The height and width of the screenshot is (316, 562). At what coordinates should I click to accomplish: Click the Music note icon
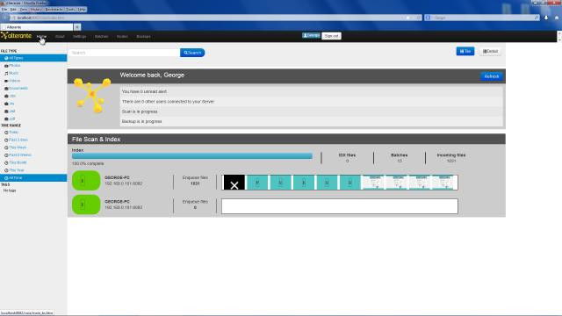coord(6,74)
